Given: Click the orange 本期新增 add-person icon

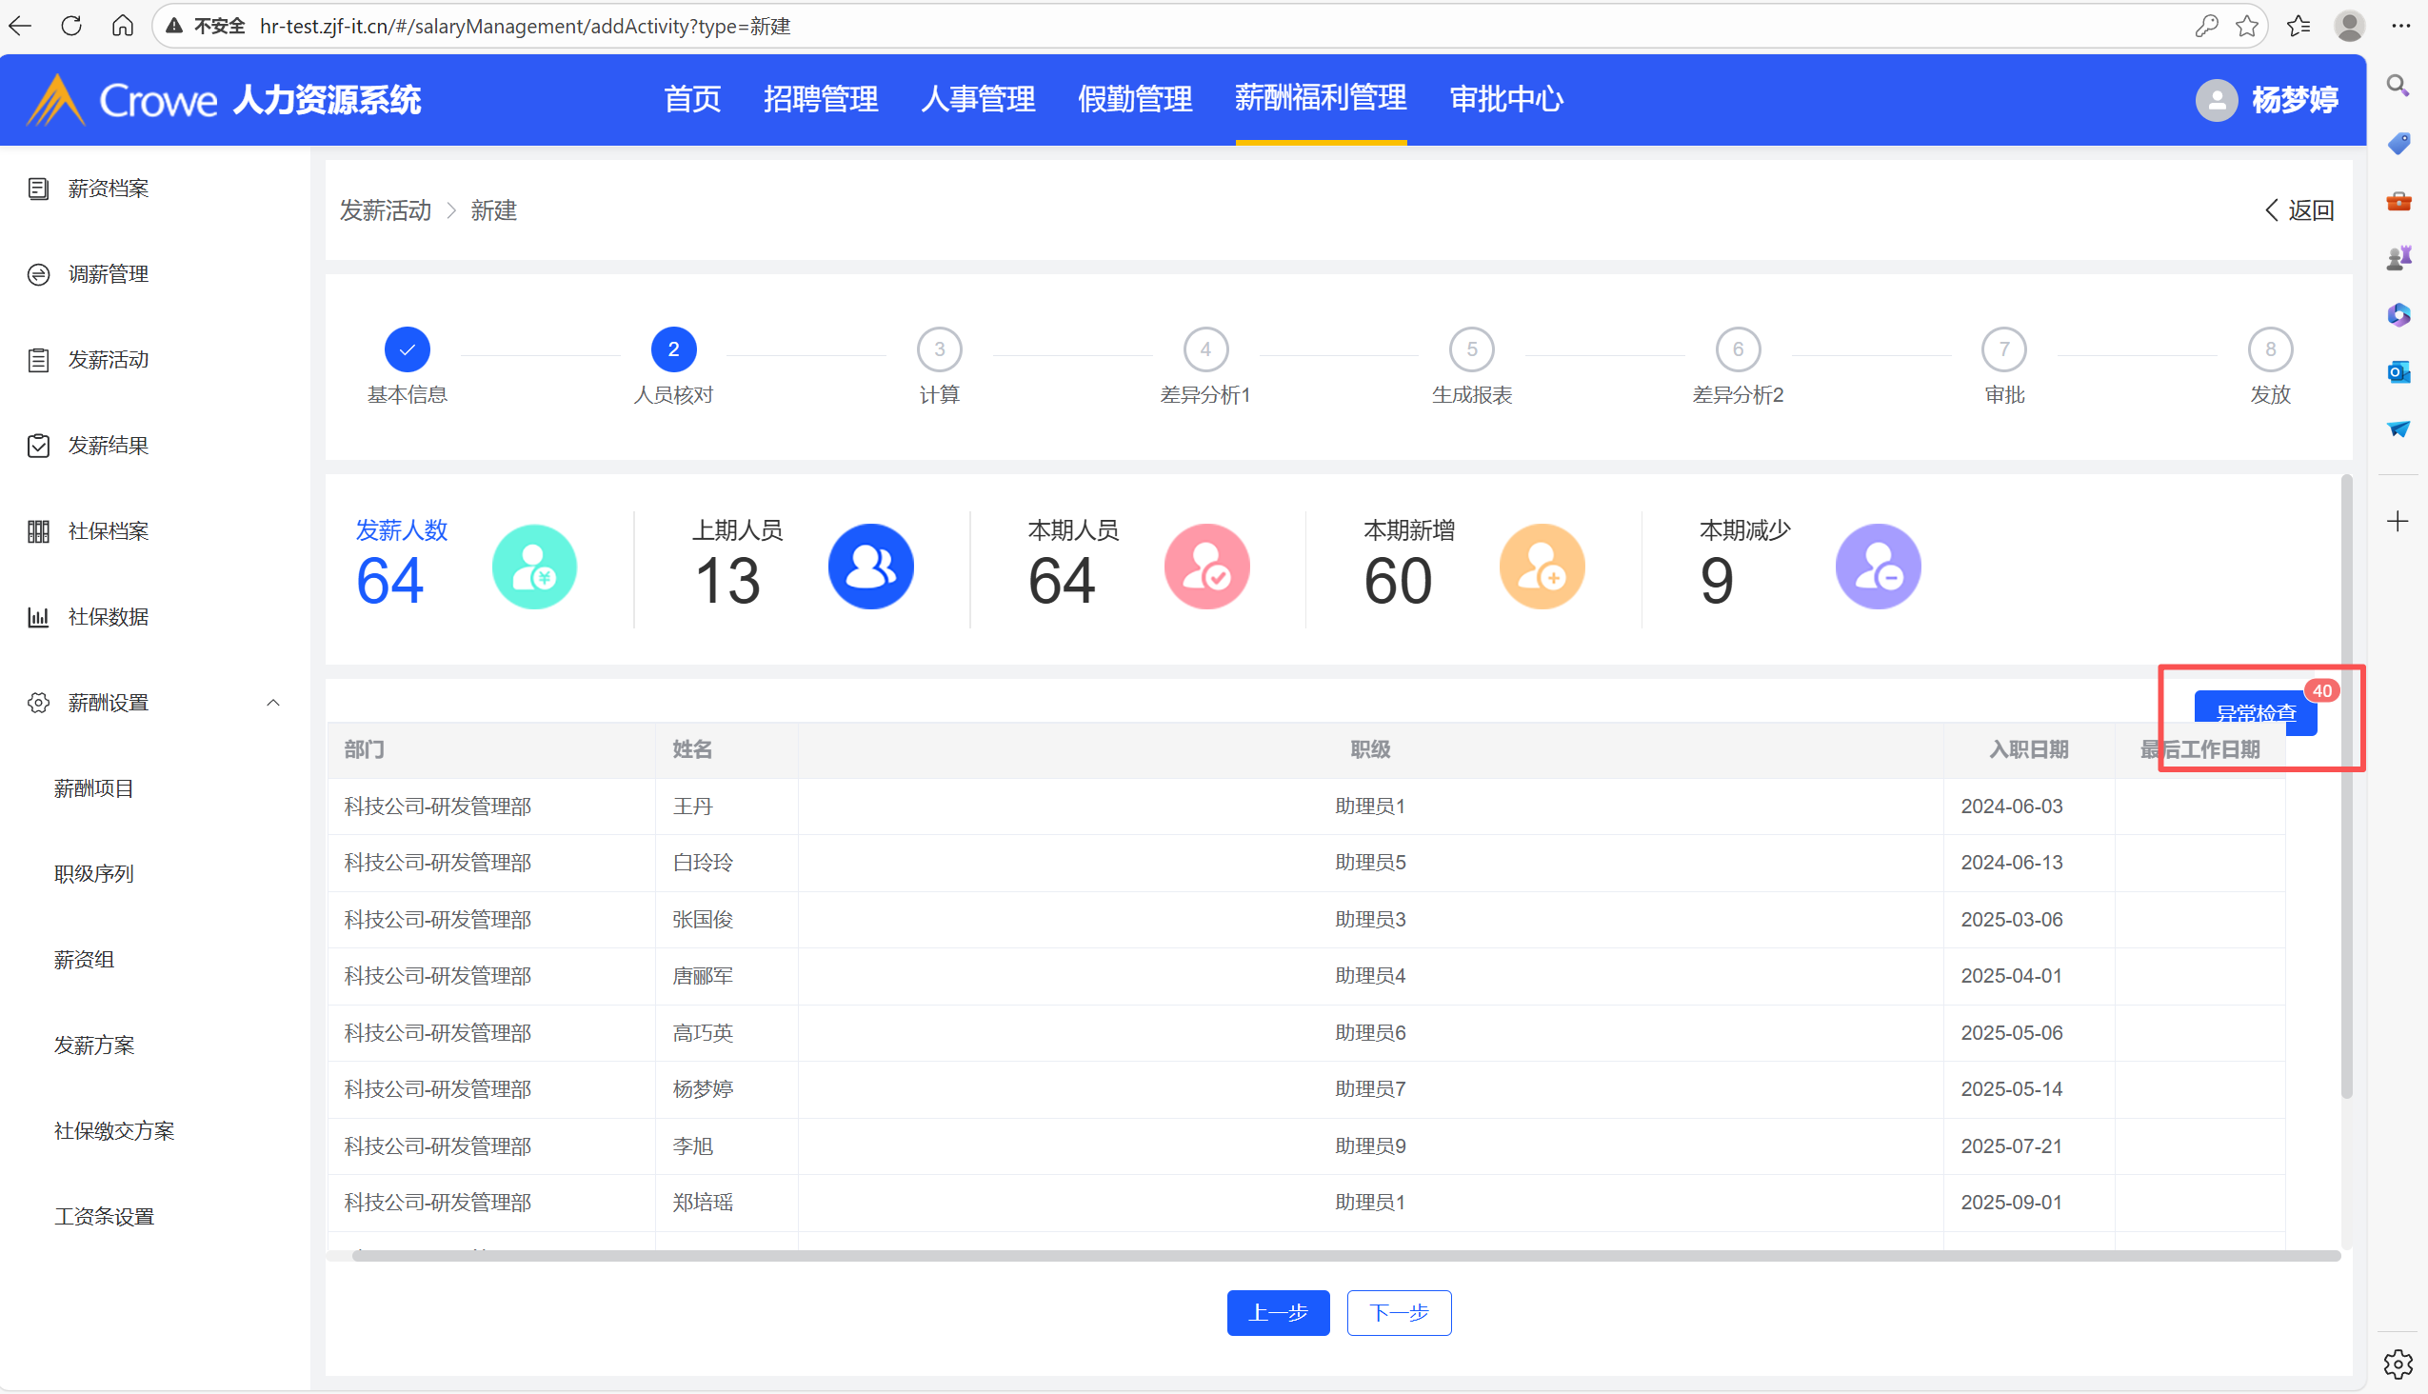Looking at the screenshot, I should click(1541, 567).
